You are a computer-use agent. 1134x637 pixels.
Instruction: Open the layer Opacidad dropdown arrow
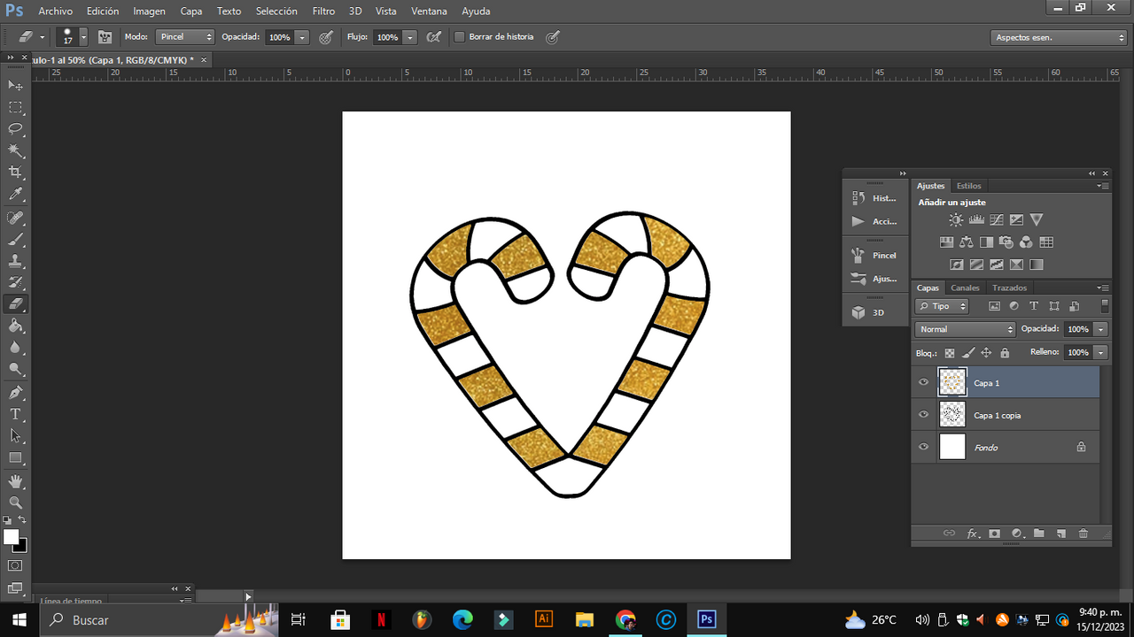pos(1101,329)
